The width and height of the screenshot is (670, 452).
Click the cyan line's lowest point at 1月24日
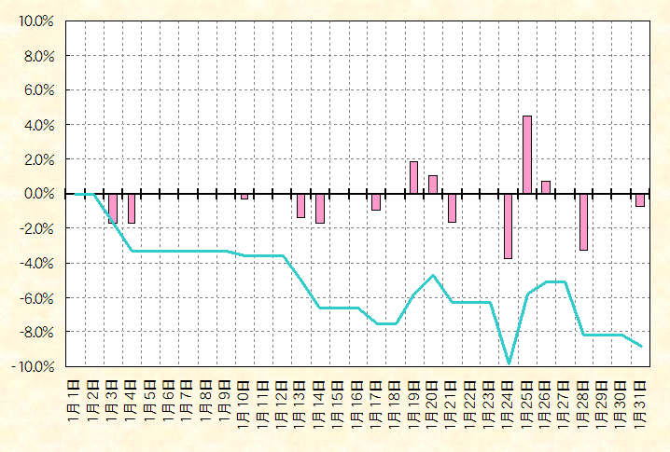point(509,363)
